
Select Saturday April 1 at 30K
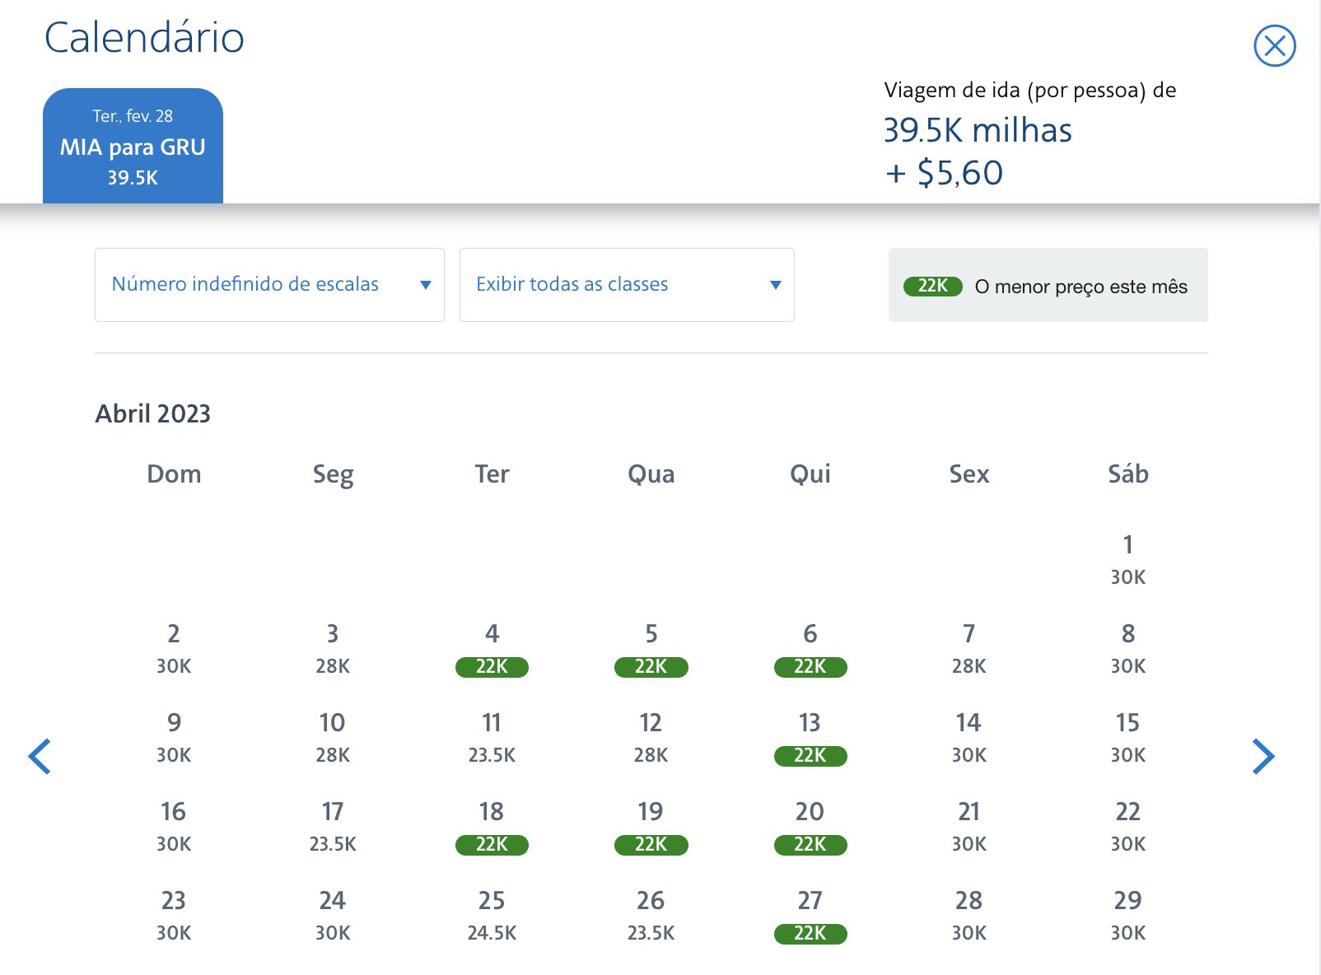[1127, 560]
